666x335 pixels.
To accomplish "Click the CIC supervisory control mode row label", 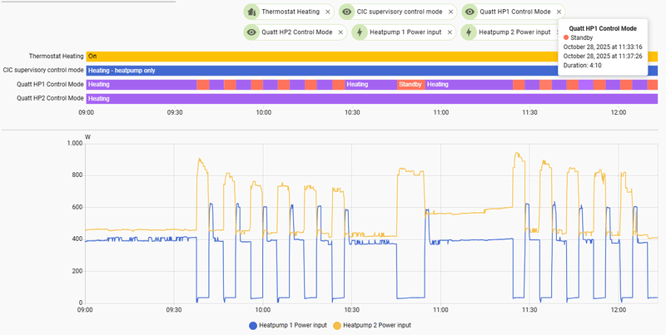I will [43, 70].
